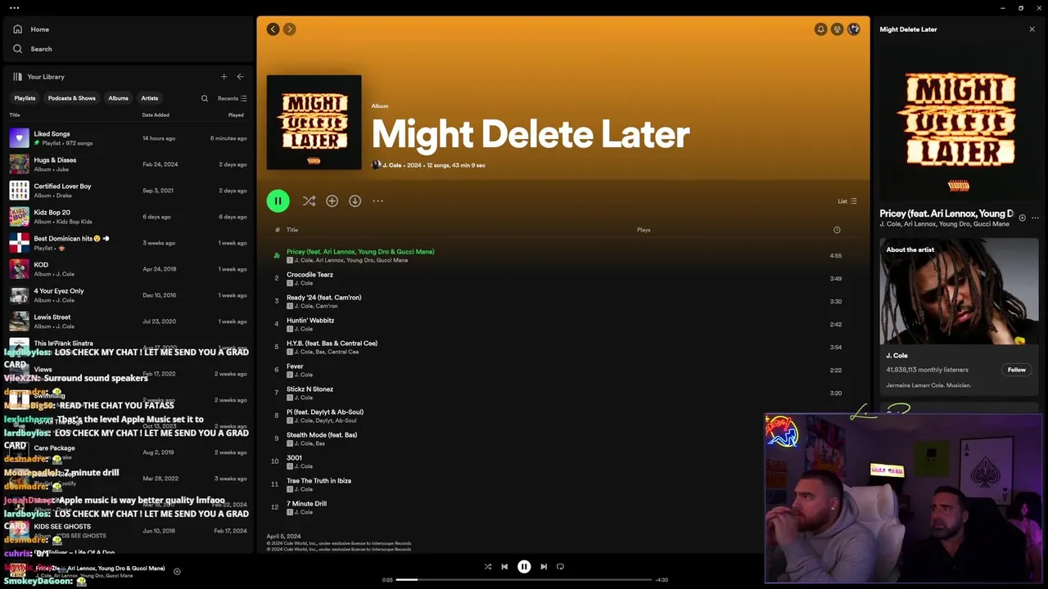Add Pricey to Liked Songs in side panel
Image resolution: width=1048 pixels, height=589 pixels.
click(1022, 218)
